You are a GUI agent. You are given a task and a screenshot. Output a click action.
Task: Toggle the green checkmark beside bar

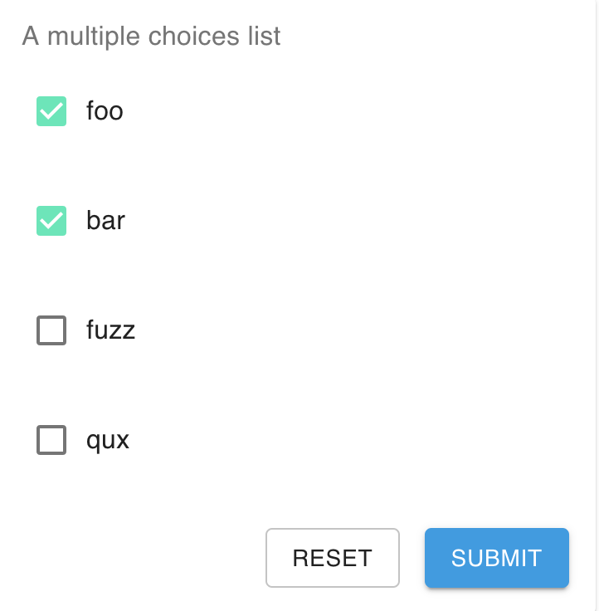pos(51,221)
